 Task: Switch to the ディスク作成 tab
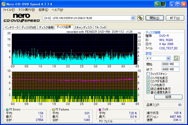(29, 27)
